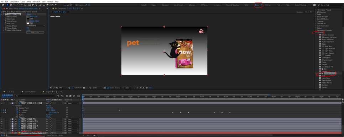Viewport: 344px width, 137px height.
Task: Open the Composition menu
Action: [x=15, y=1]
